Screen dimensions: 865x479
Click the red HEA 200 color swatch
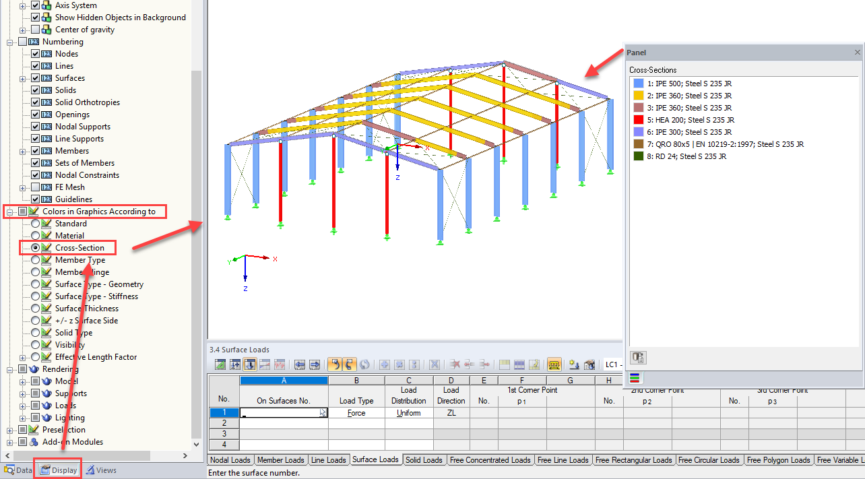coord(639,120)
